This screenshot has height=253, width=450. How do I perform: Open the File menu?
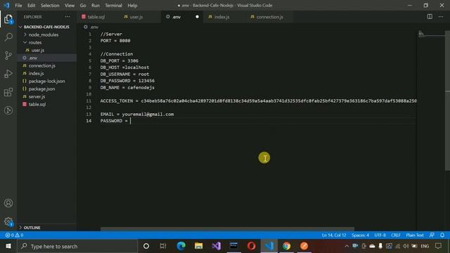[x=18, y=6]
